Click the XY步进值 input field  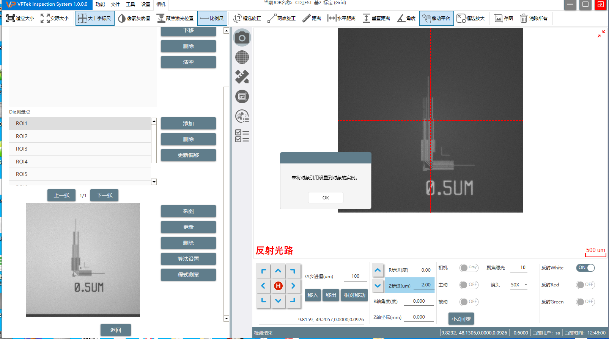[x=355, y=277]
